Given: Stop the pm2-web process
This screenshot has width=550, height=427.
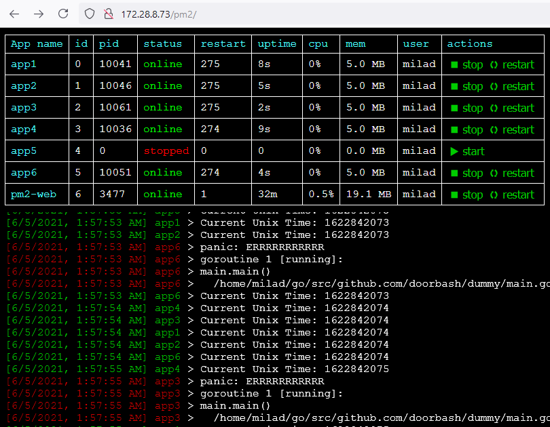Looking at the screenshot, I should tap(466, 195).
